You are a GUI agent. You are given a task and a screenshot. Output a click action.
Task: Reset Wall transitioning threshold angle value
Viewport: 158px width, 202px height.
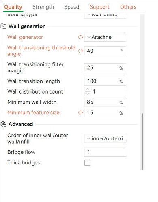(81, 51)
